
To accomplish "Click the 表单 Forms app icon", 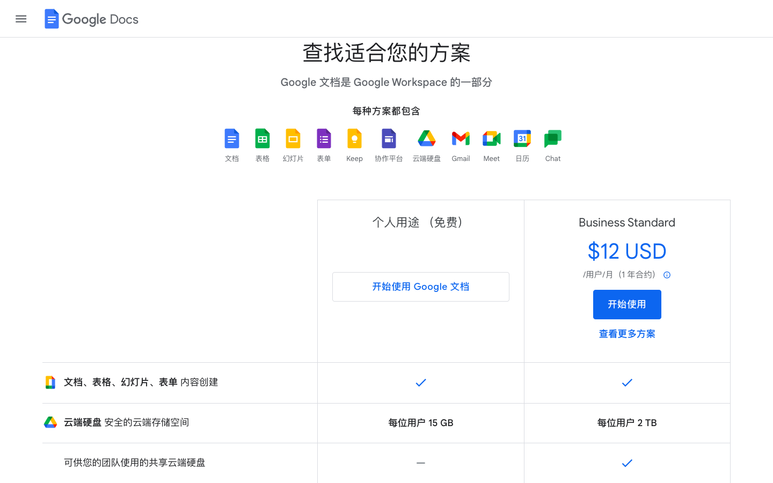I will pyautogui.click(x=324, y=138).
